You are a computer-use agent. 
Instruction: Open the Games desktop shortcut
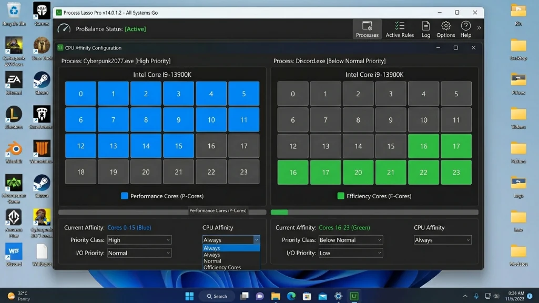[x=42, y=14]
